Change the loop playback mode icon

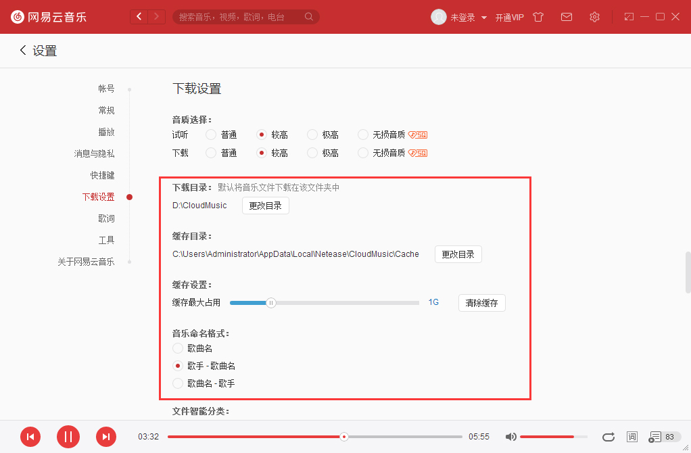(x=608, y=437)
